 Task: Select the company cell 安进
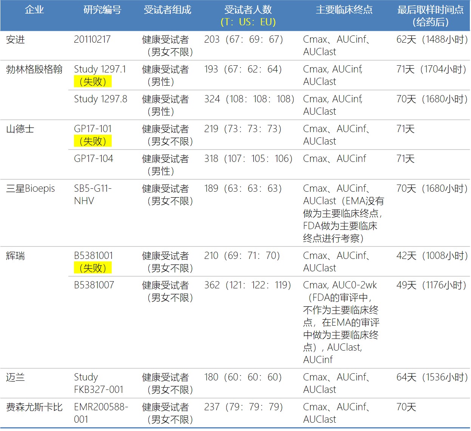coord(15,39)
